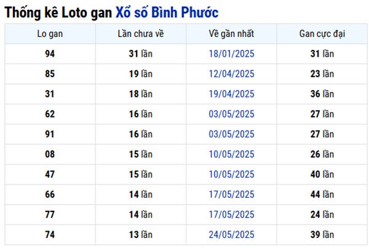Select the 44 lần maximum gan cell
Viewport: 369px width, 249px height.
coord(322,195)
